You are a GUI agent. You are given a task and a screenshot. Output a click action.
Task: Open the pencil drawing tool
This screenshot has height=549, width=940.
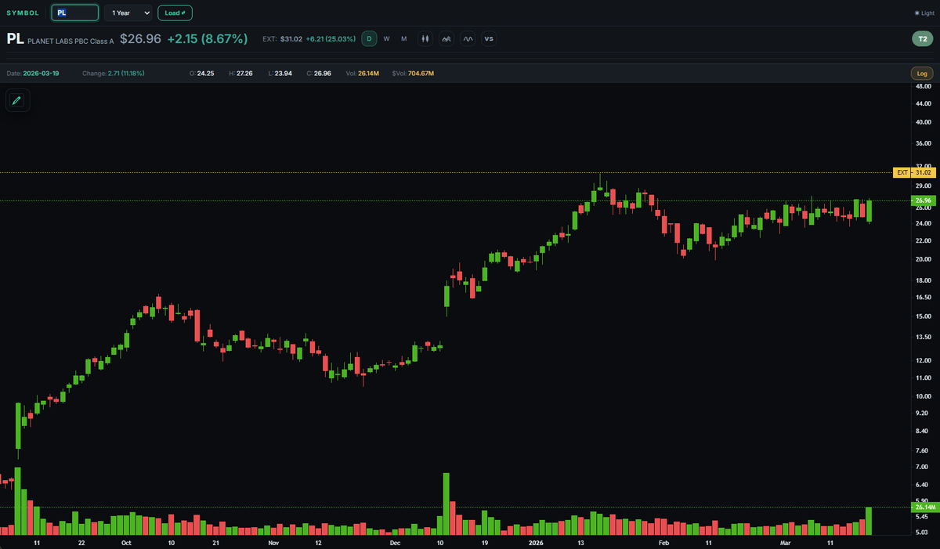pyautogui.click(x=17, y=100)
